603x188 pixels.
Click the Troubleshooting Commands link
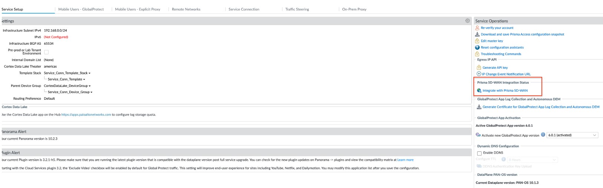click(x=501, y=54)
